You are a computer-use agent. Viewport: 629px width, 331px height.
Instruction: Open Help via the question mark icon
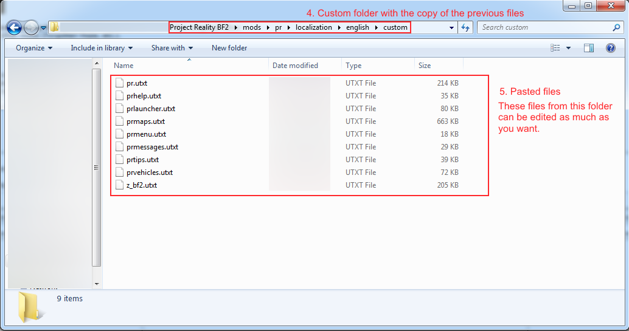pyautogui.click(x=611, y=48)
